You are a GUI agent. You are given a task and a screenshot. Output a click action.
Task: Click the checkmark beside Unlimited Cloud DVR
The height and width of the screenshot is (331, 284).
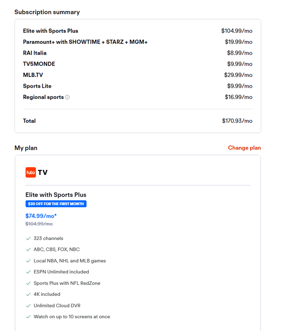(28, 305)
